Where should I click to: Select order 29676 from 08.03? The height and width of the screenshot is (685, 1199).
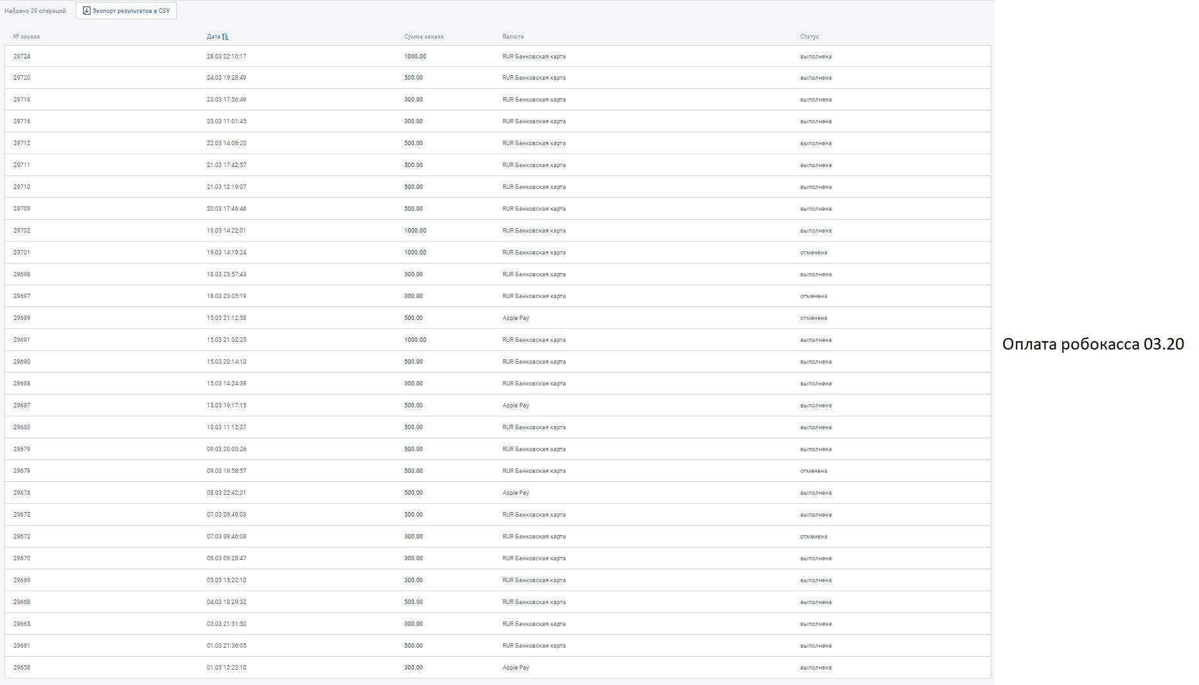pyautogui.click(x=498, y=493)
